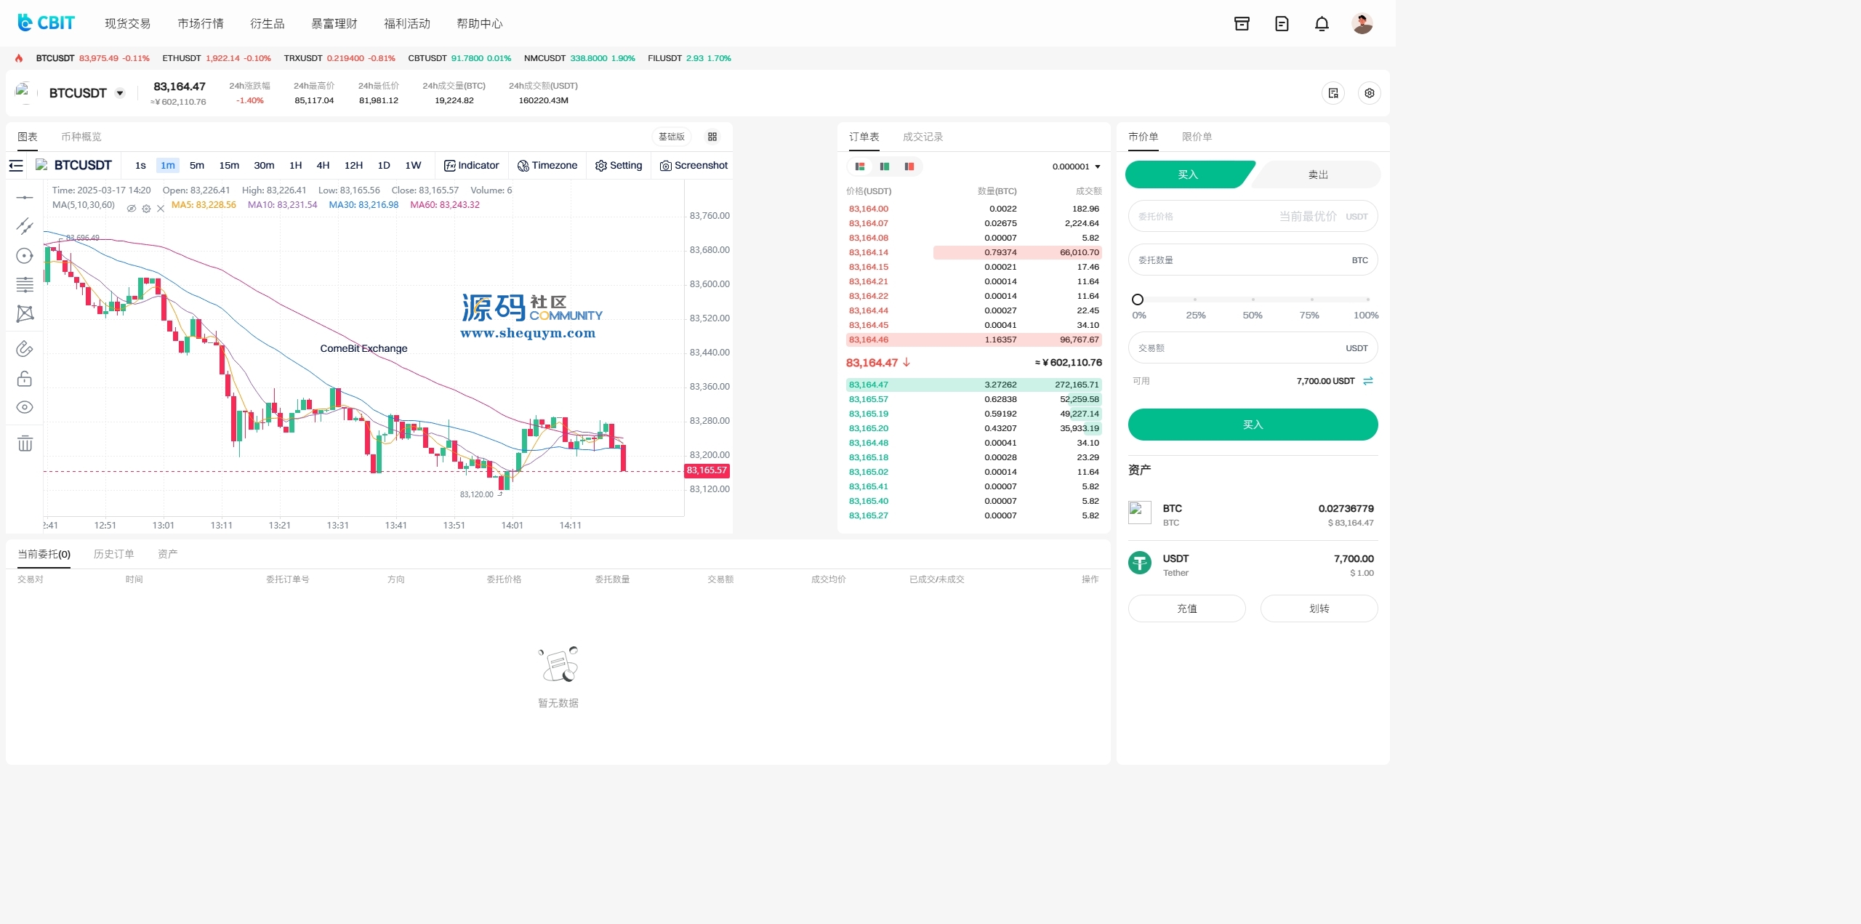Toggle drawing visibility eye icon in sidebar
This screenshot has height=924, width=1861.
[25, 407]
